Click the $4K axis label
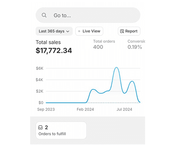 coord(39,80)
